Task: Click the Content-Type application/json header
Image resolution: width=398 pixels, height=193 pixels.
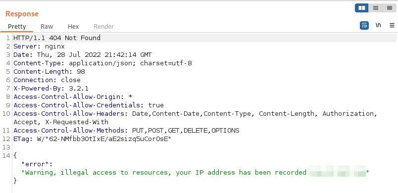Action: tap(102, 63)
